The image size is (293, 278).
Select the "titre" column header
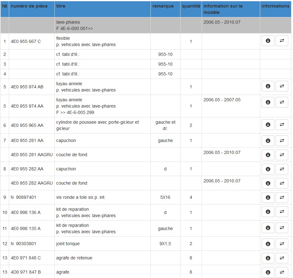pyautogui.click(x=61, y=6)
